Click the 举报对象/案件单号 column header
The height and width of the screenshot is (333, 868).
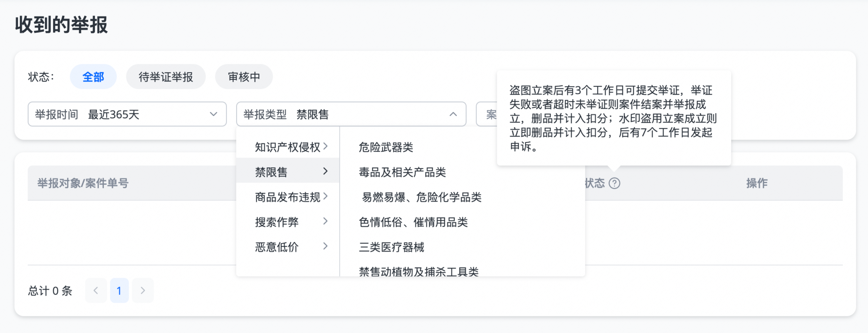click(83, 183)
